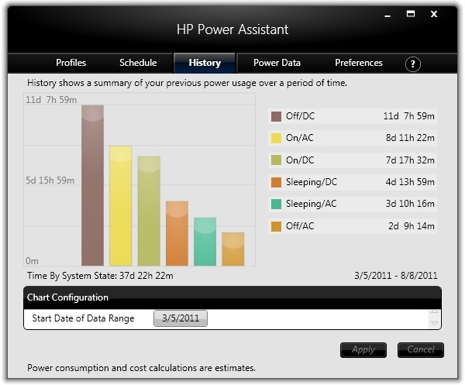This screenshot has width=465, height=385.
Task: Click the Off/AC amber legend swatch
Action: pyautogui.click(x=276, y=226)
